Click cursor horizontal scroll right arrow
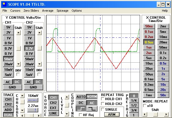 click(x=38, y=116)
